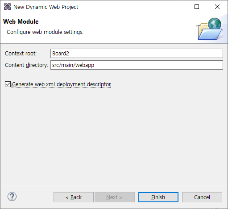Cancel the new project wizard
228x209 pixels.
point(202,197)
